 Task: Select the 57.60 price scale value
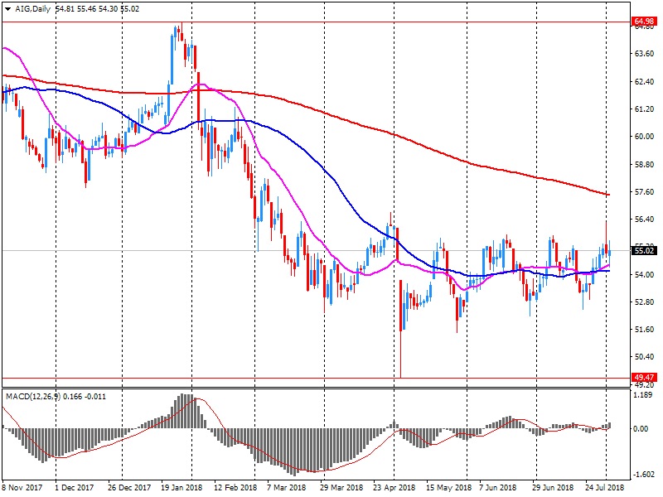pyautogui.click(x=644, y=192)
